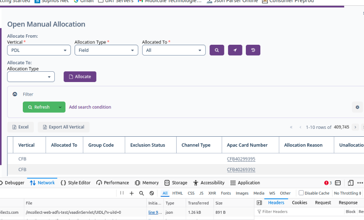Switch to the Style Editor devtools tab
This screenshot has height=220, width=364.
[x=75, y=183]
